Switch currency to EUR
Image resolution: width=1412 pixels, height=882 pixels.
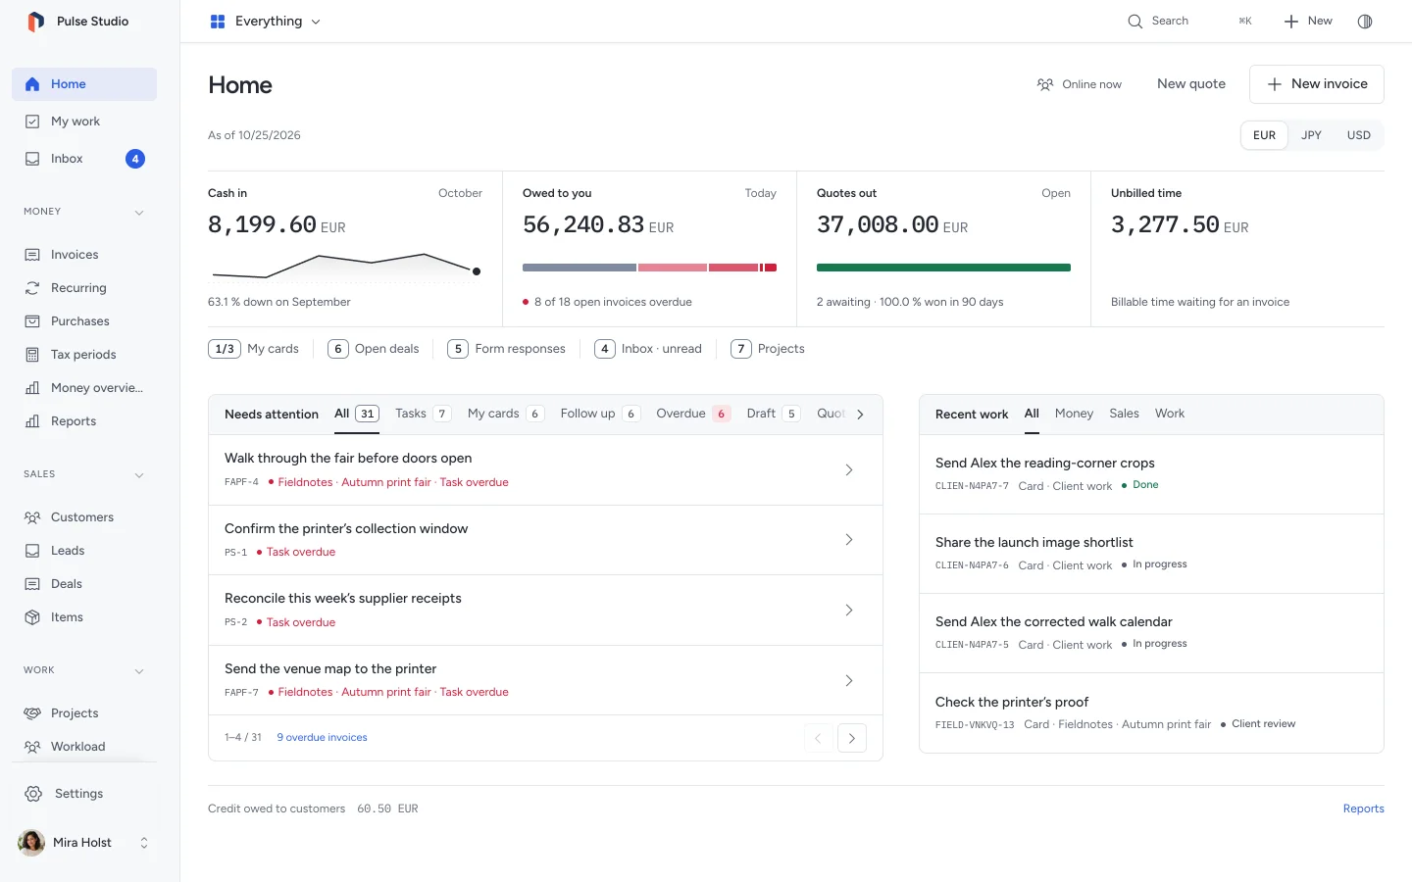[x=1265, y=135]
